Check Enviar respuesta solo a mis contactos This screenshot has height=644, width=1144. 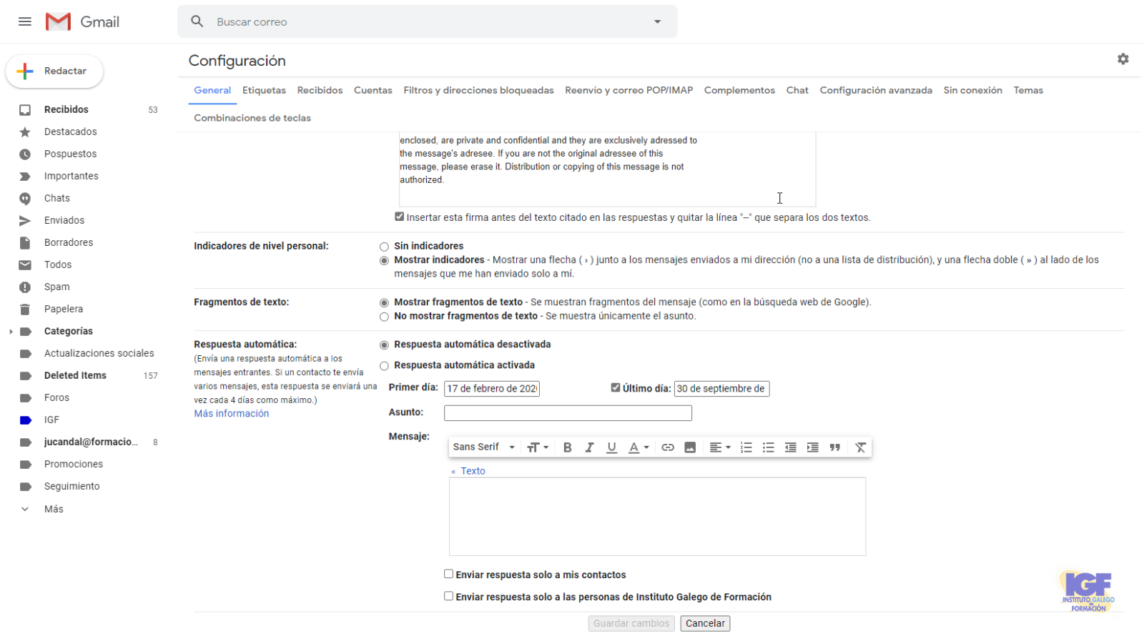tap(448, 574)
